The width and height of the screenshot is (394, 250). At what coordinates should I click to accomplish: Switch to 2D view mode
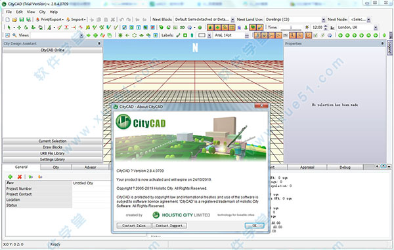pyautogui.click(x=183, y=27)
